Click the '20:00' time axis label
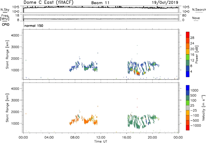The image size is (206, 143). click(152, 138)
